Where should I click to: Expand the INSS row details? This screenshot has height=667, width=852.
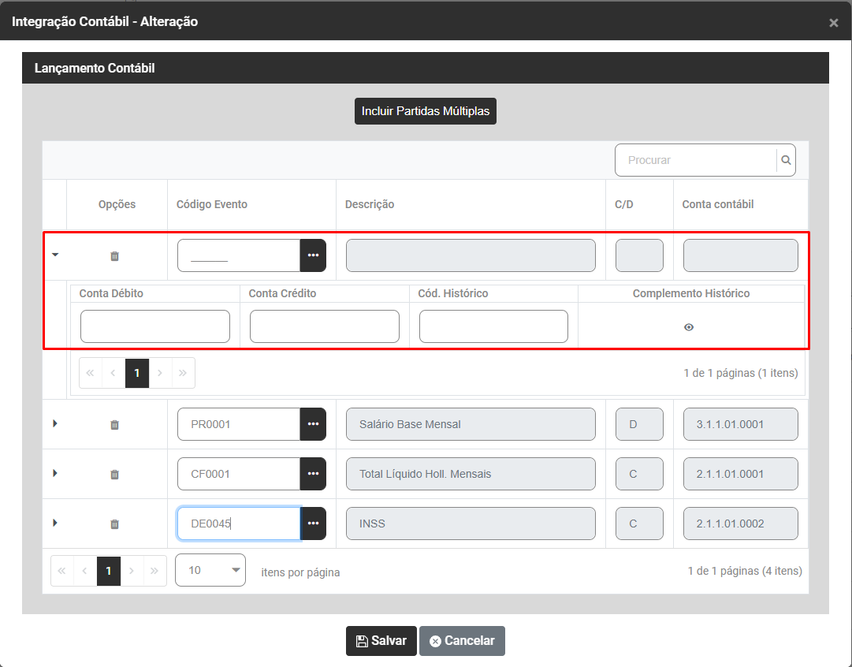54,523
